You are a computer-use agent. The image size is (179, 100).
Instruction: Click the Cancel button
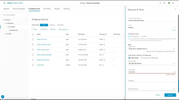pyautogui.click(x=158, y=95)
